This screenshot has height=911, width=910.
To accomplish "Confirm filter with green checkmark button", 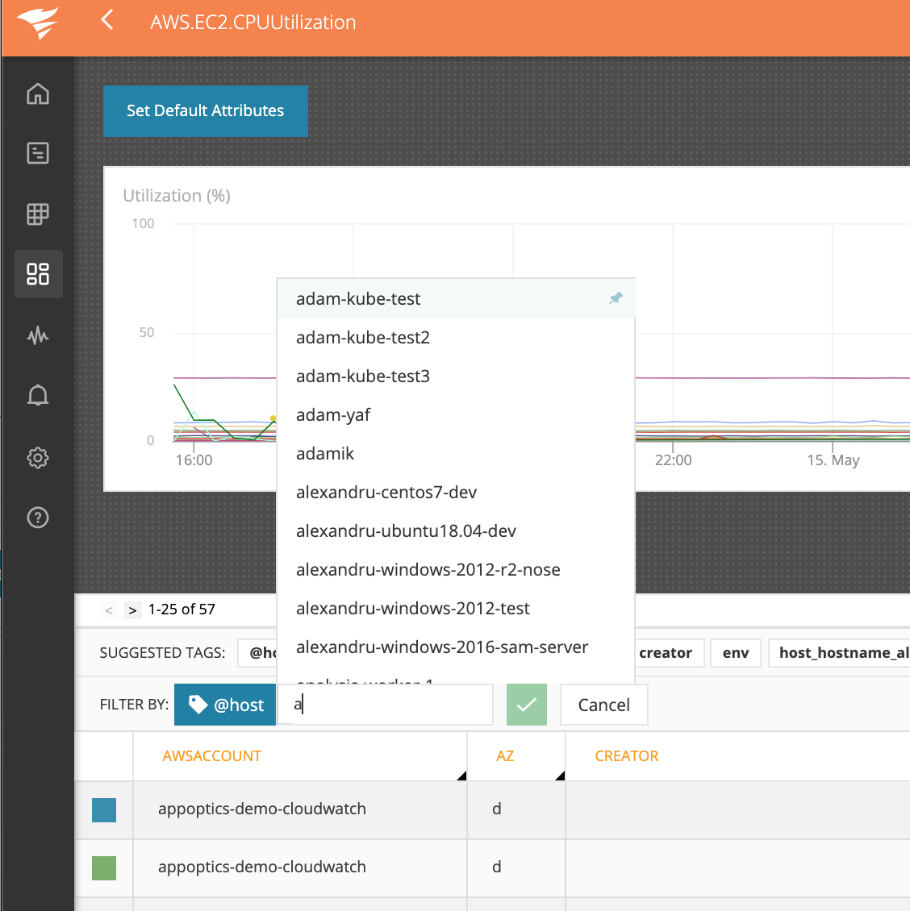I will click(526, 705).
